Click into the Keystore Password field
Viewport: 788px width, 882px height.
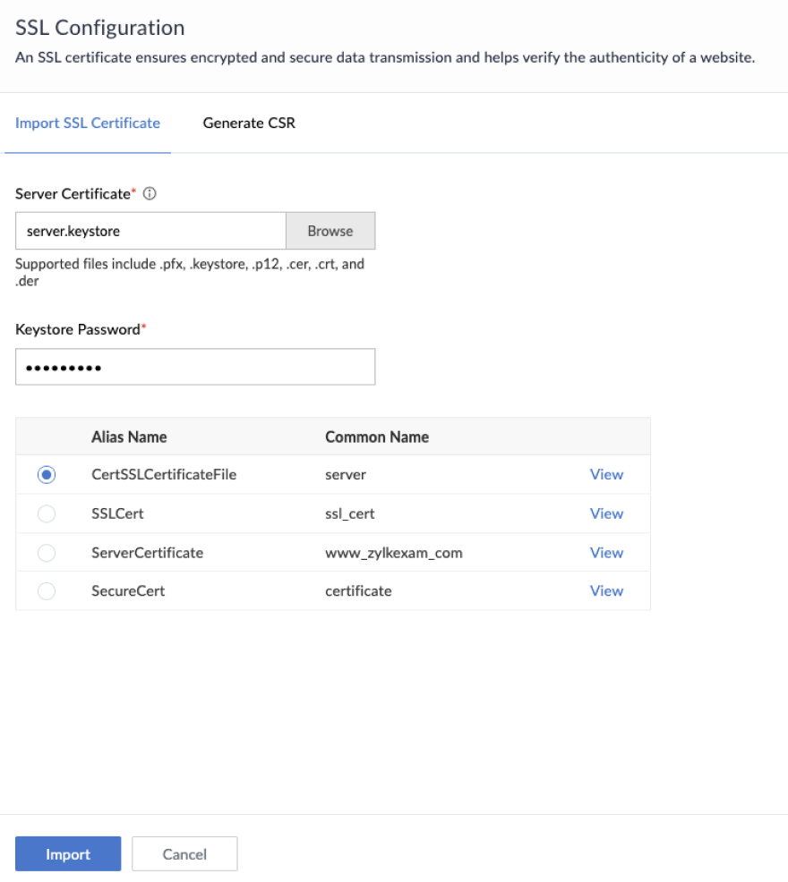point(195,367)
